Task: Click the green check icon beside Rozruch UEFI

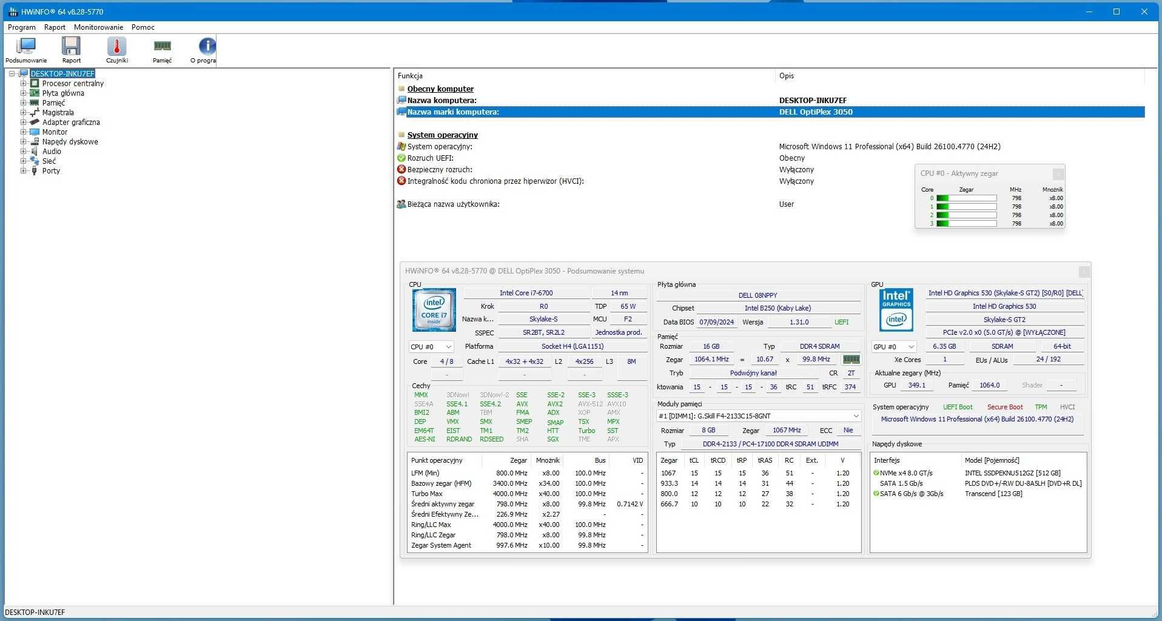Action: pos(401,158)
